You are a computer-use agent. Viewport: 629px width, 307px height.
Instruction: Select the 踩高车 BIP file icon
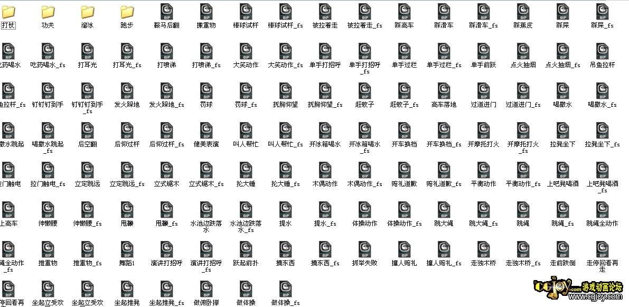tap(405, 12)
